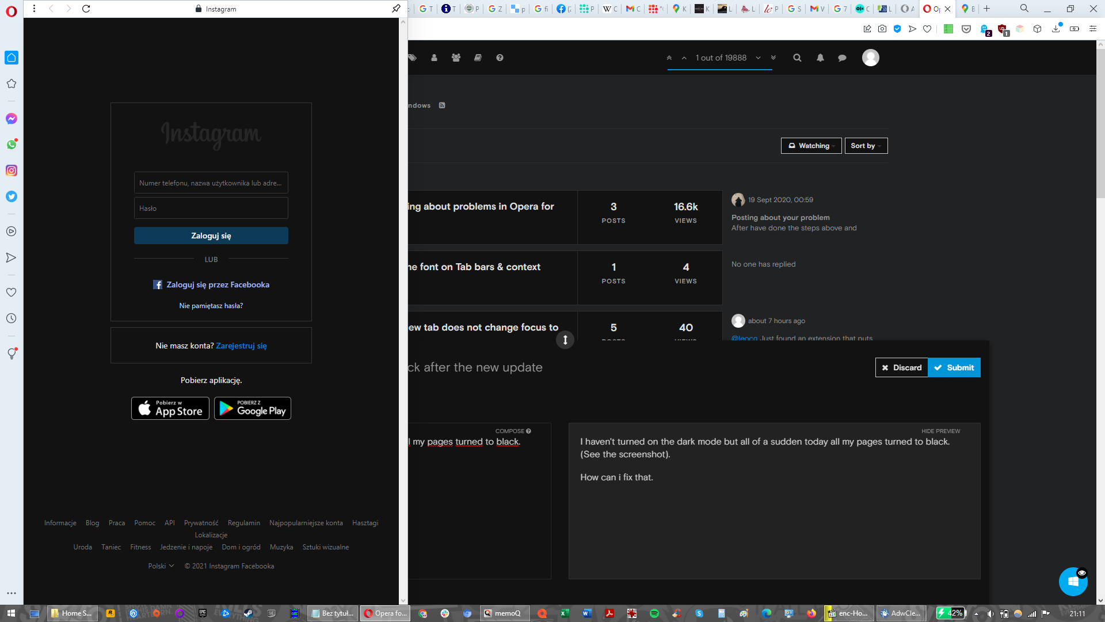Open forum notifications bell

[x=821, y=58]
